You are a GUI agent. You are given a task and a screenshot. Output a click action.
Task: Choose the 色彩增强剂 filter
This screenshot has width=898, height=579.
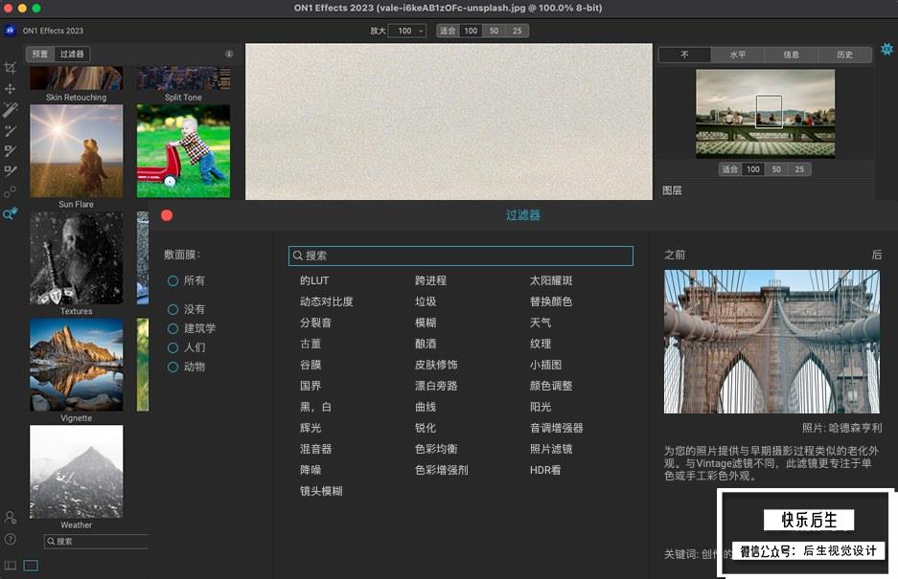(442, 470)
